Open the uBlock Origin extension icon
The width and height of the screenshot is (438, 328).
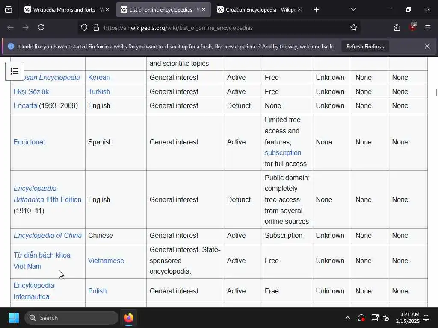tap(413, 27)
